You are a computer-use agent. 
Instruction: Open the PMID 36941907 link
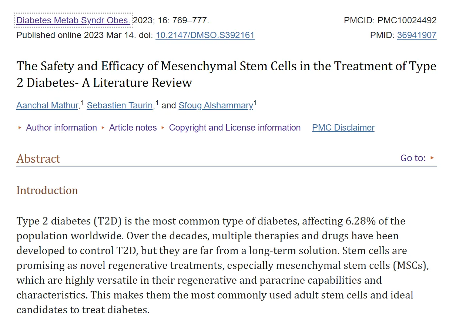pos(417,36)
